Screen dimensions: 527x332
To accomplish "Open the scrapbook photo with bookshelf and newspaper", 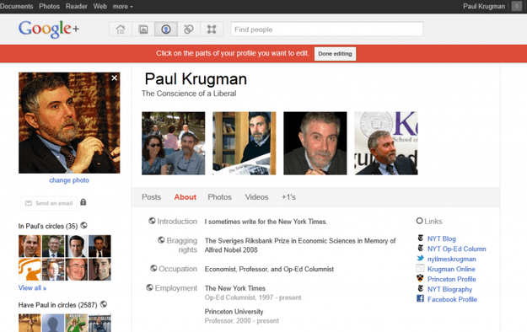I will pos(245,143).
